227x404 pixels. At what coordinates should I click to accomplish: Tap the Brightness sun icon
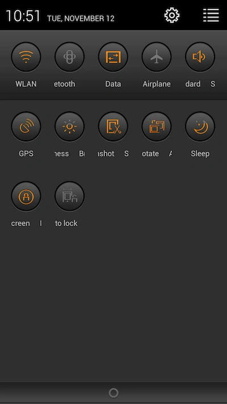coord(69,127)
